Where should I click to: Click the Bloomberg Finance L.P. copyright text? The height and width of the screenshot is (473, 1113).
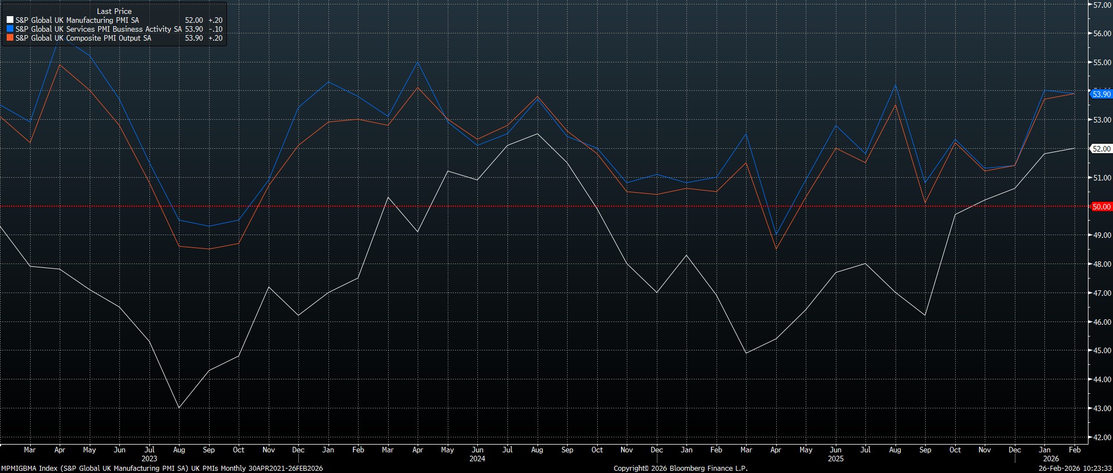680,469
